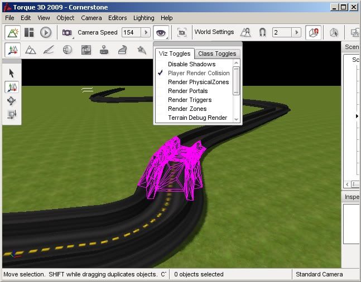The height and width of the screenshot is (282, 361).
Task: Select the arrow selection tool
Action: pos(12,74)
